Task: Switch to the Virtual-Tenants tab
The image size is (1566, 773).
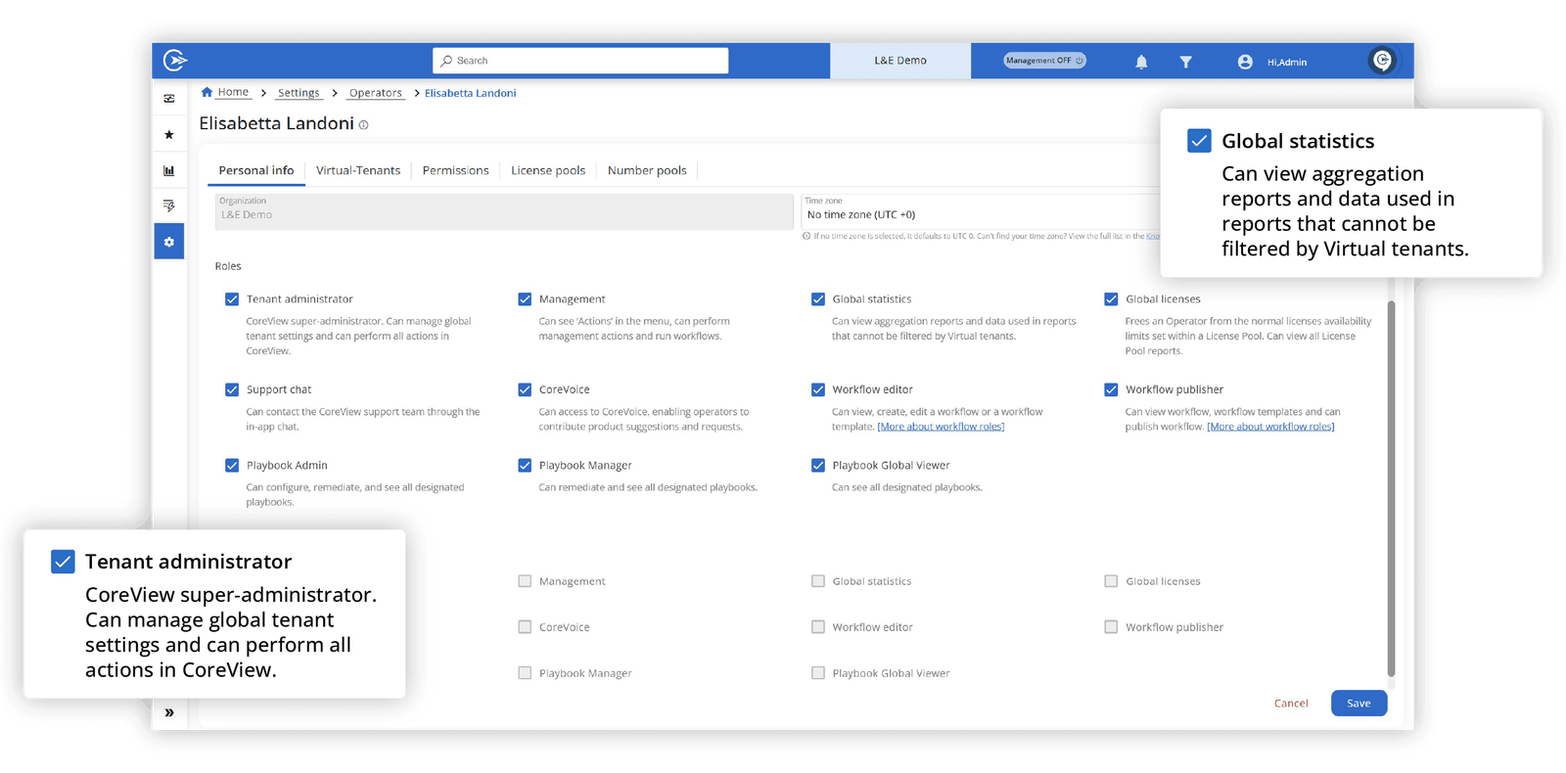Action: [x=358, y=170]
